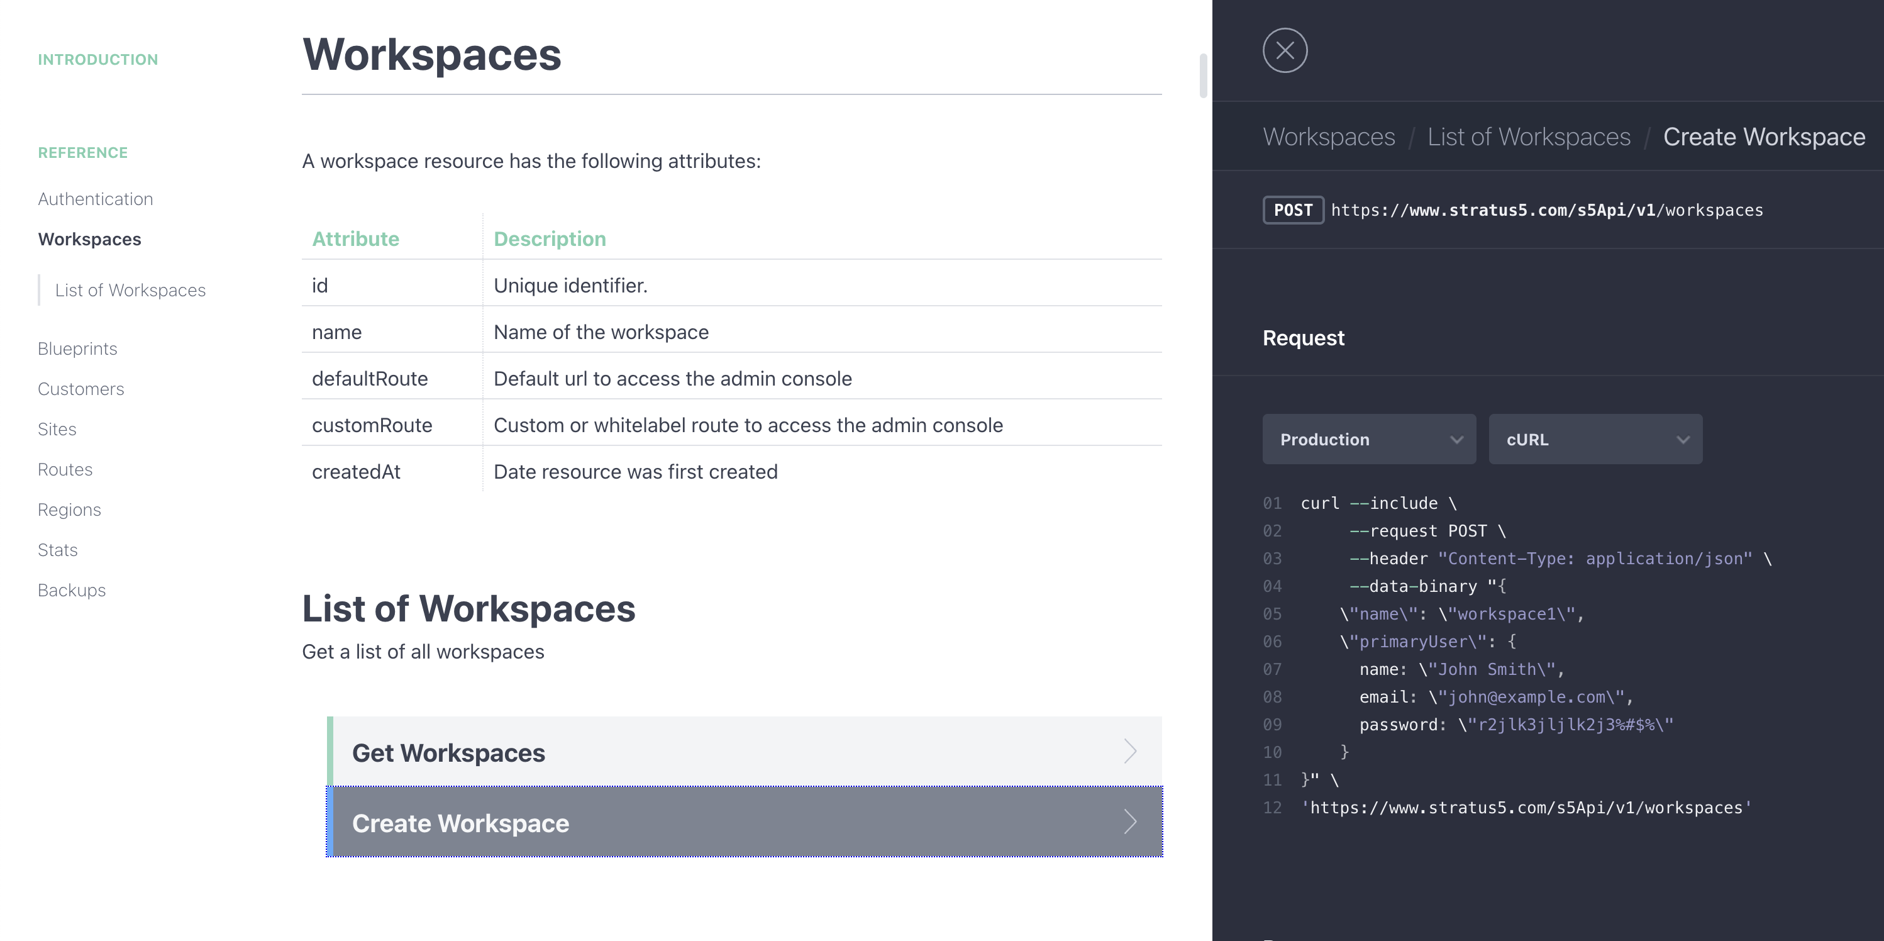Navigate to the Backups section
This screenshot has width=1884, height=941.
click(71, 590)
